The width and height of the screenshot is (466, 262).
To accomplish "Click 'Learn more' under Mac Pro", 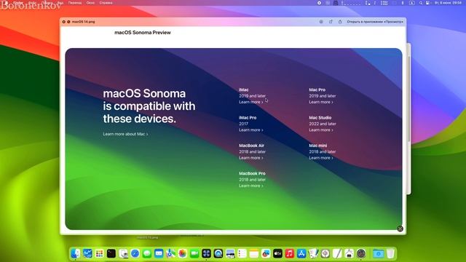I will pyautogui.click(x=321, y=102).
